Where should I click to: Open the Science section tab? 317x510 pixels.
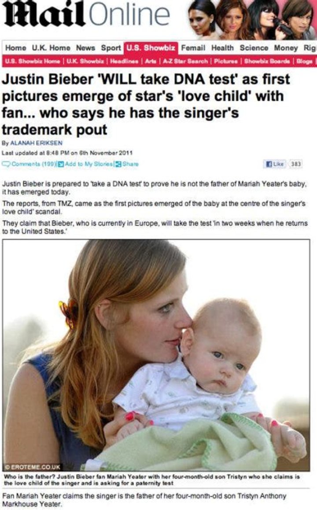point(254,48)
